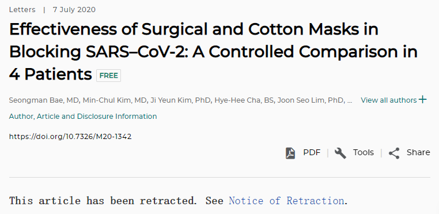Screen dimensions: 439x214
Task: Go to the Letters section
Action: (x=22, y=10)
